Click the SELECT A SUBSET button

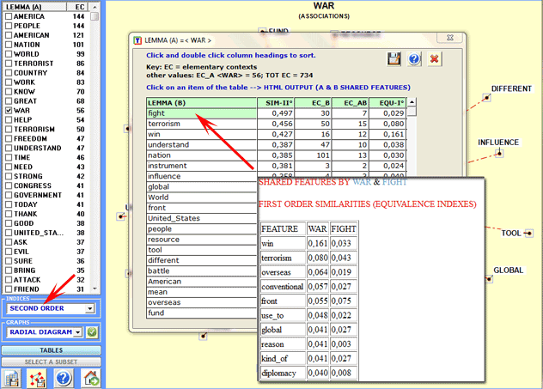coord(52,362)
